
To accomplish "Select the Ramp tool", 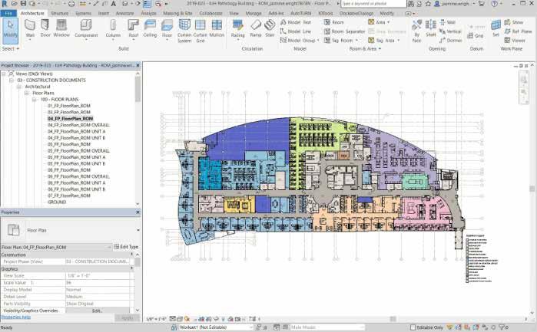I will coord(256,28).
